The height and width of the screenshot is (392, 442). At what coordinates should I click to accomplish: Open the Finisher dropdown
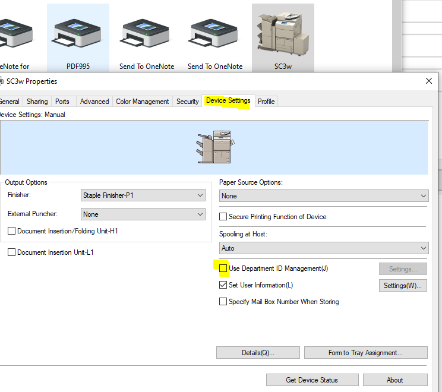pos(143,195)
